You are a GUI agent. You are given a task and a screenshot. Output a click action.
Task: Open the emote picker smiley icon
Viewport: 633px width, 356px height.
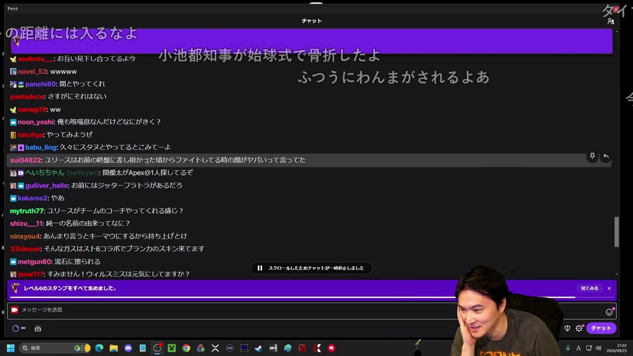coord(609,312)
